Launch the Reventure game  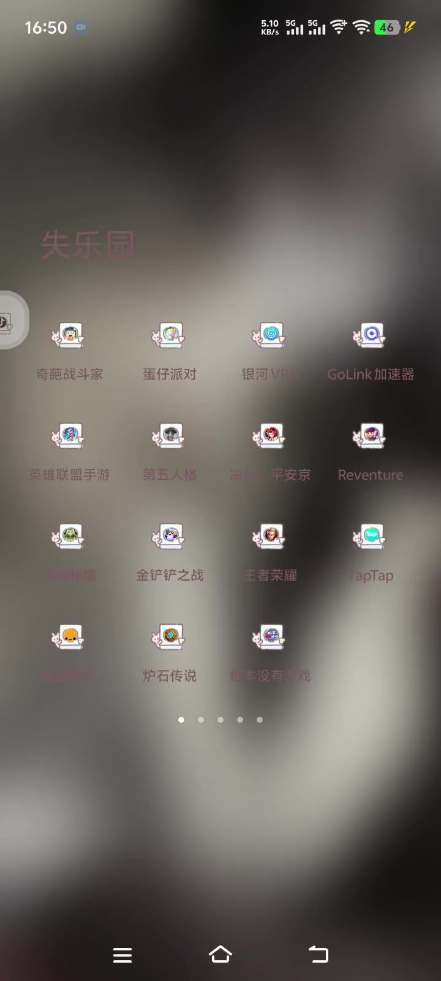[x=371, y=436]
